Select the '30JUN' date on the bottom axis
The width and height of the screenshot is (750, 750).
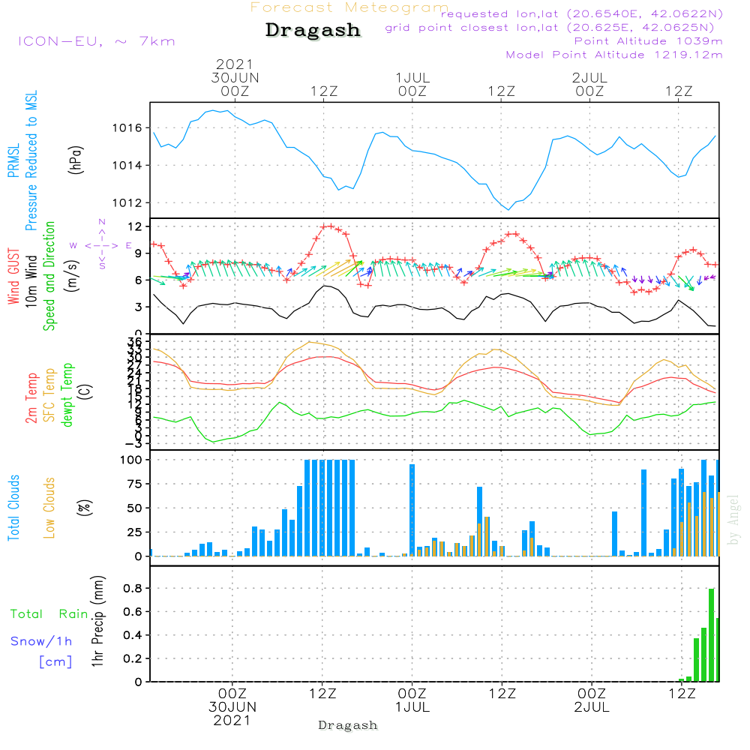coord(232,707)
